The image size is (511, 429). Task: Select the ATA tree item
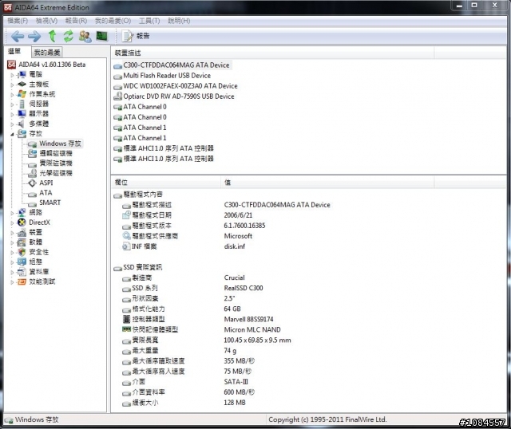46,193
